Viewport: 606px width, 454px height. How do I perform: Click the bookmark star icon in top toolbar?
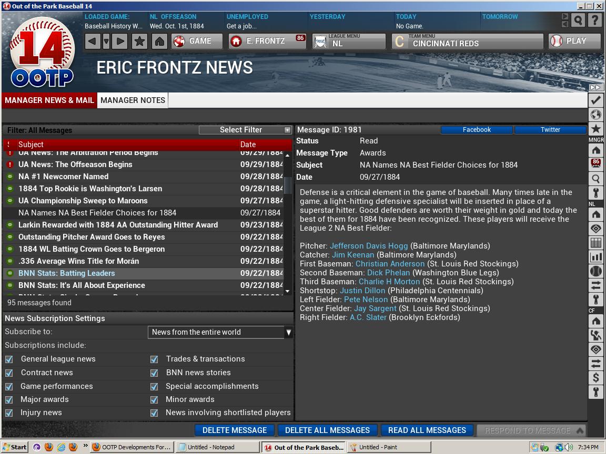(x=139, y=41)
